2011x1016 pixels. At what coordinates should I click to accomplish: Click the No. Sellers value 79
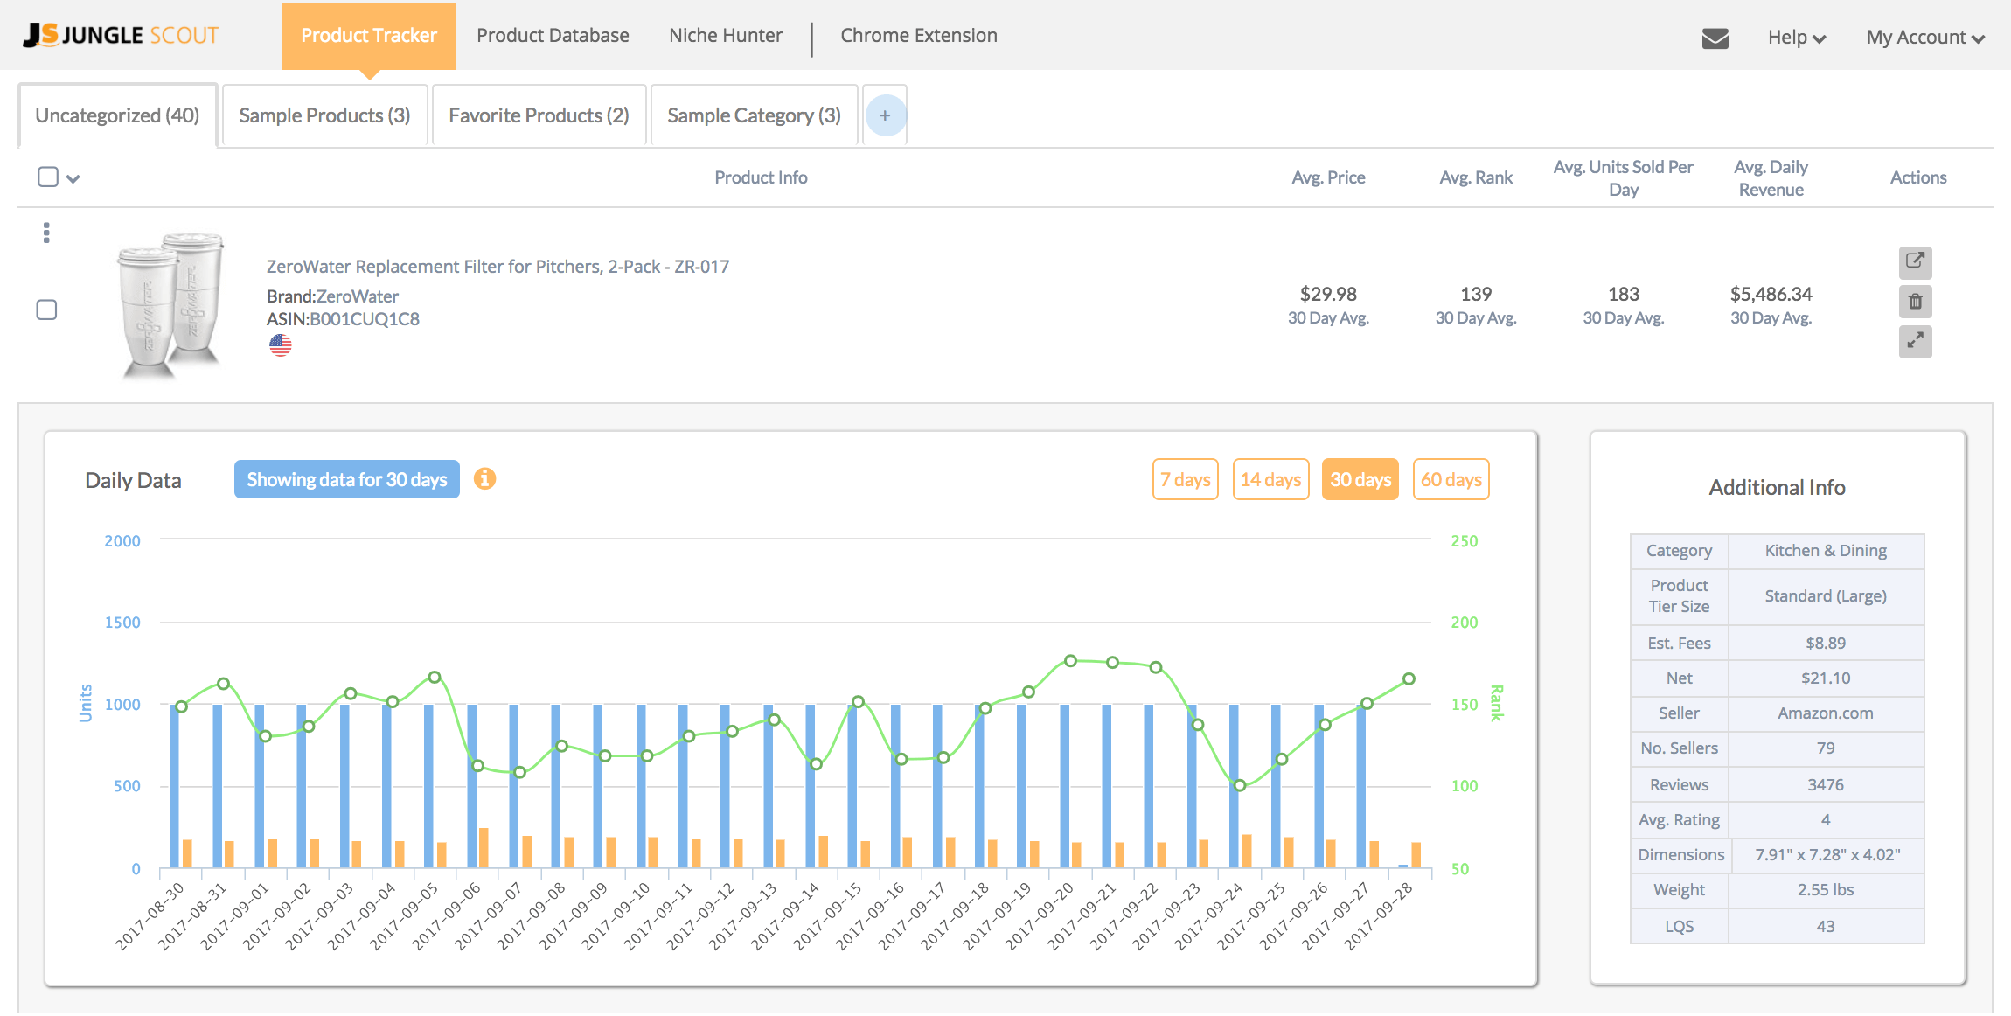click(1826, 748)
